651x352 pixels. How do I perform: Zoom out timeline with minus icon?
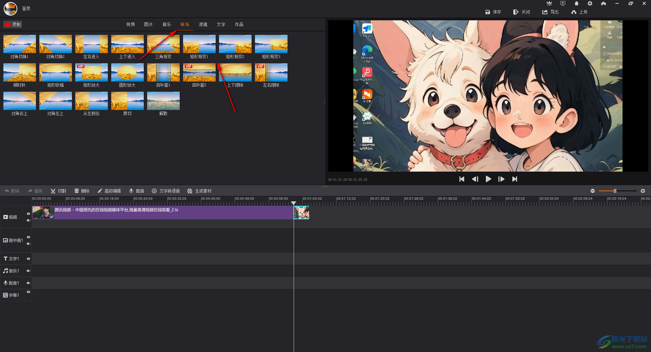pos(593,191)
